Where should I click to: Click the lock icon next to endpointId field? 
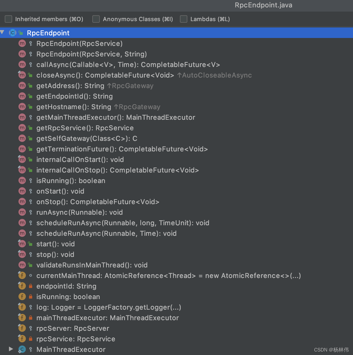[31, 286]
